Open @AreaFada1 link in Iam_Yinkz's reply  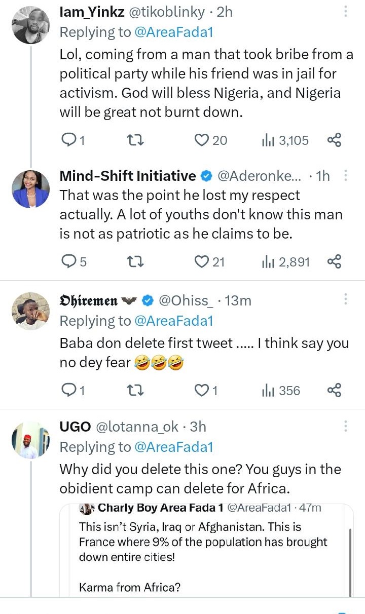click(173, 32)
